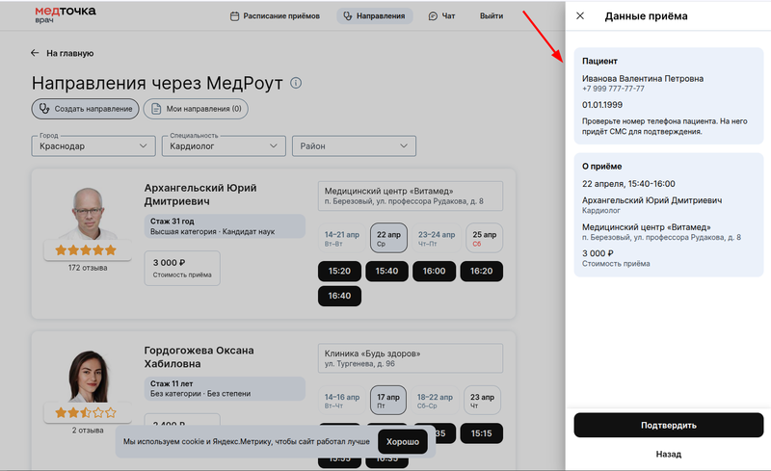Select the 23 апр Чт date
Image resolution: width=771 pixels, height=471 pixels.
482,400
